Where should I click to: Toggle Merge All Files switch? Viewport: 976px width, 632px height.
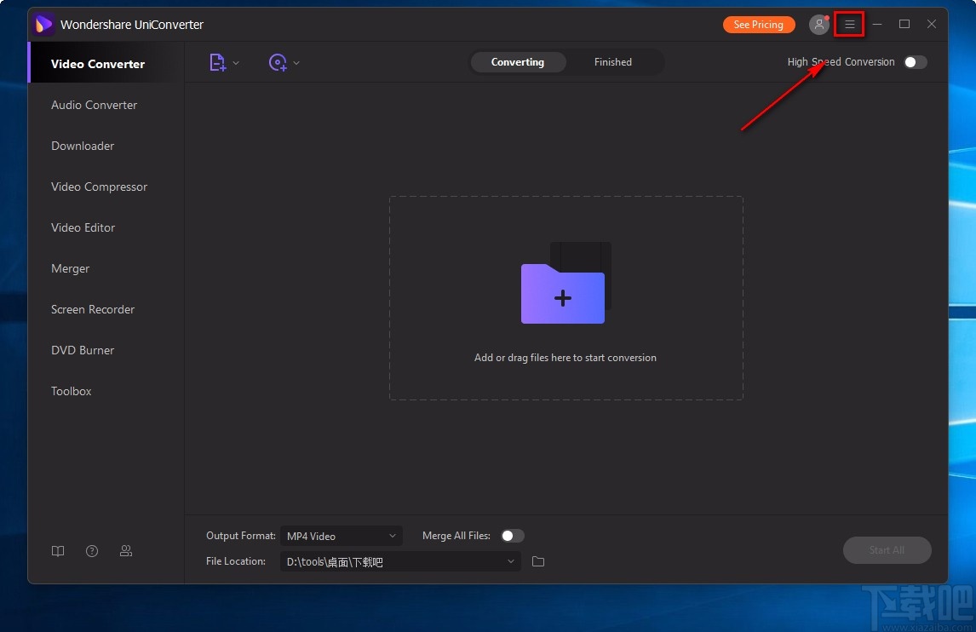coord(513,536)
